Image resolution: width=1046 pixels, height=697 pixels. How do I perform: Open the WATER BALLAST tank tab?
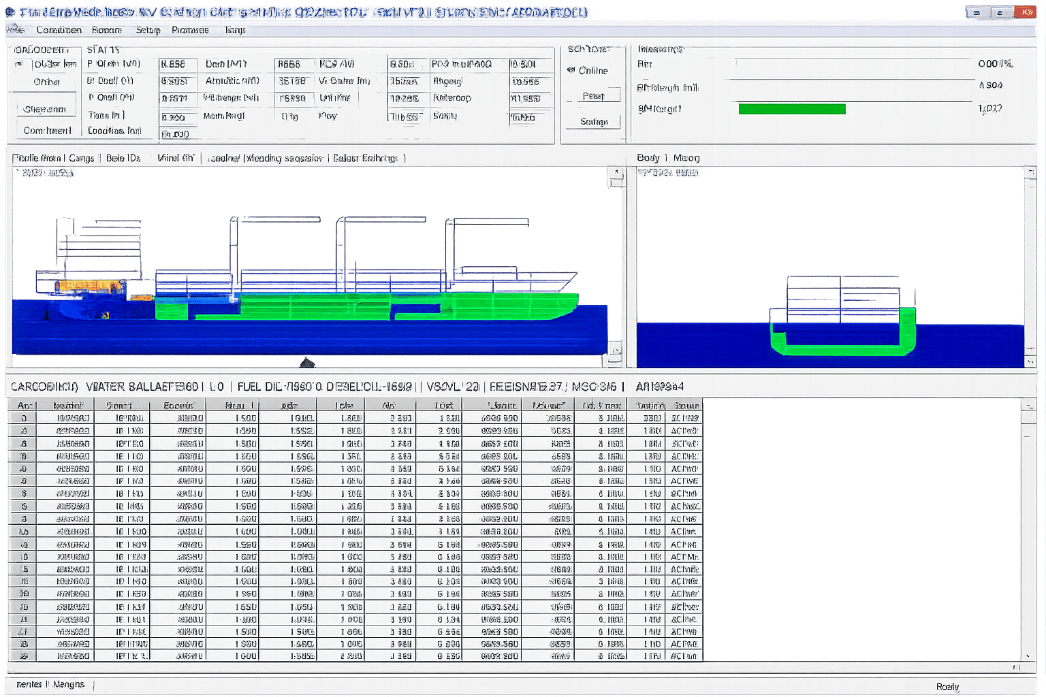[142, 387]
